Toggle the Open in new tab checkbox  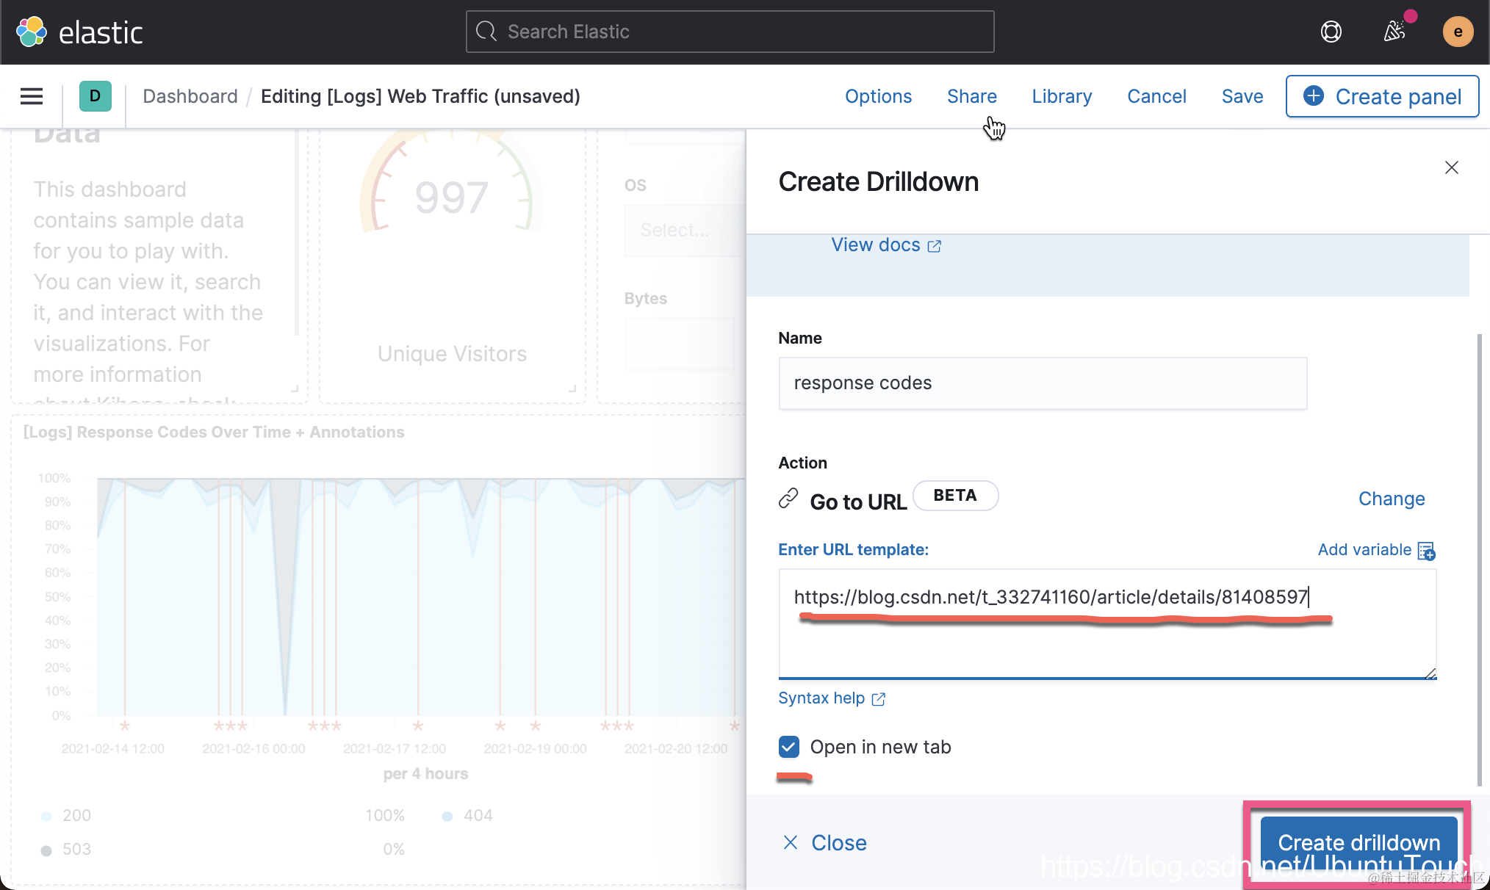click(788, 747)
